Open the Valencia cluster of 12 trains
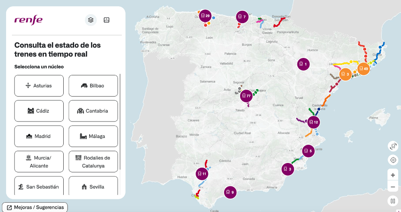The width and height of the screenshot is (401, 212). pos(314,122)
